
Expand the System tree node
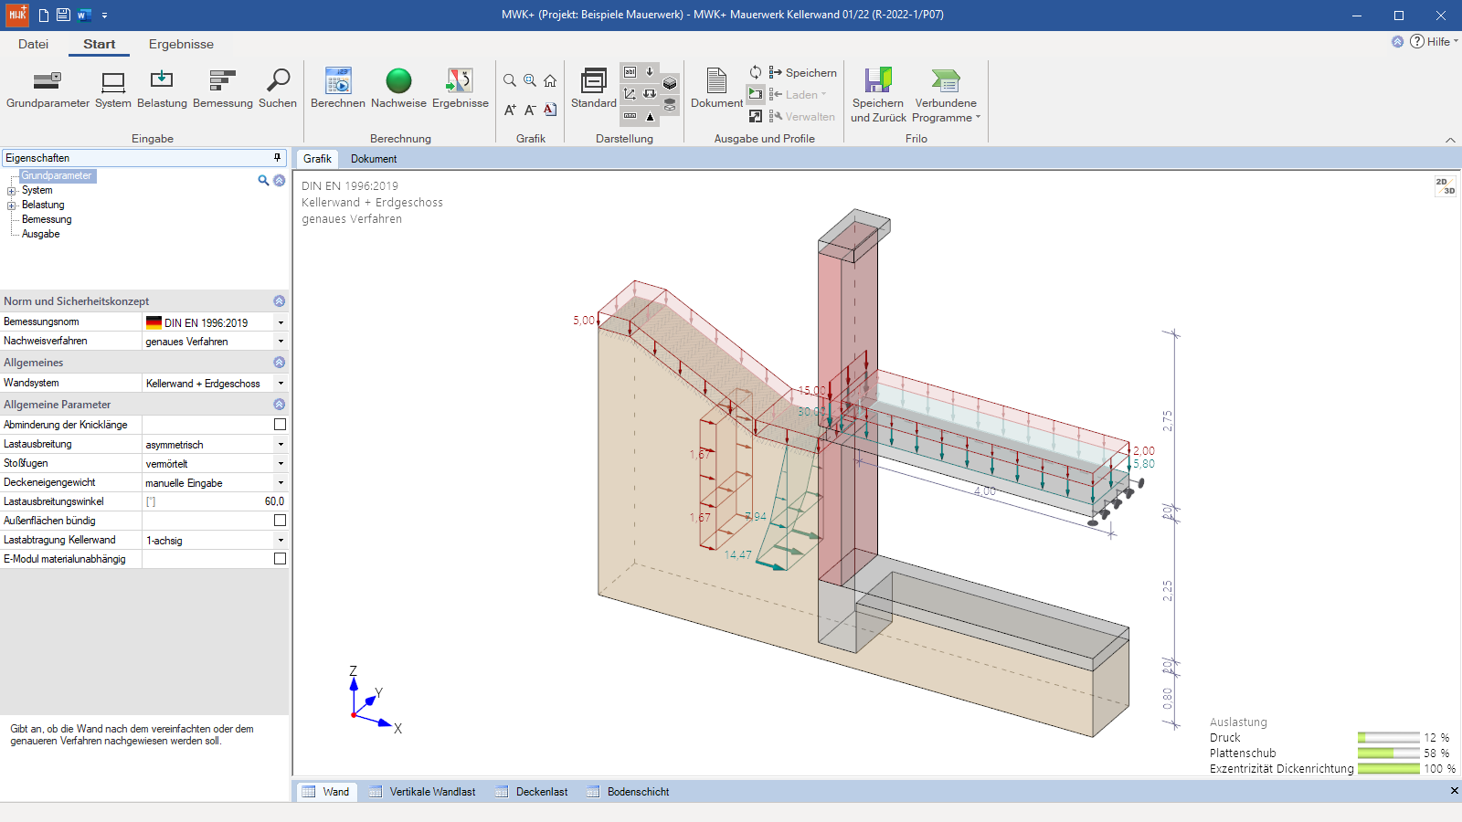(12, 191)
